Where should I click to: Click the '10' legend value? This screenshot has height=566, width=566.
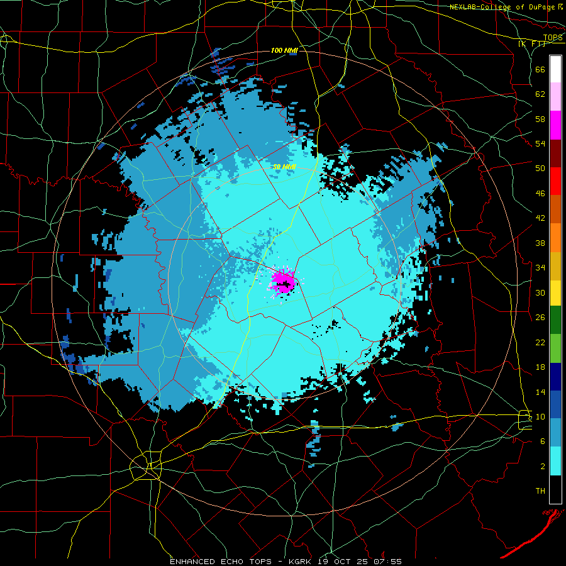pyautogui.click(x=540, y=416)
